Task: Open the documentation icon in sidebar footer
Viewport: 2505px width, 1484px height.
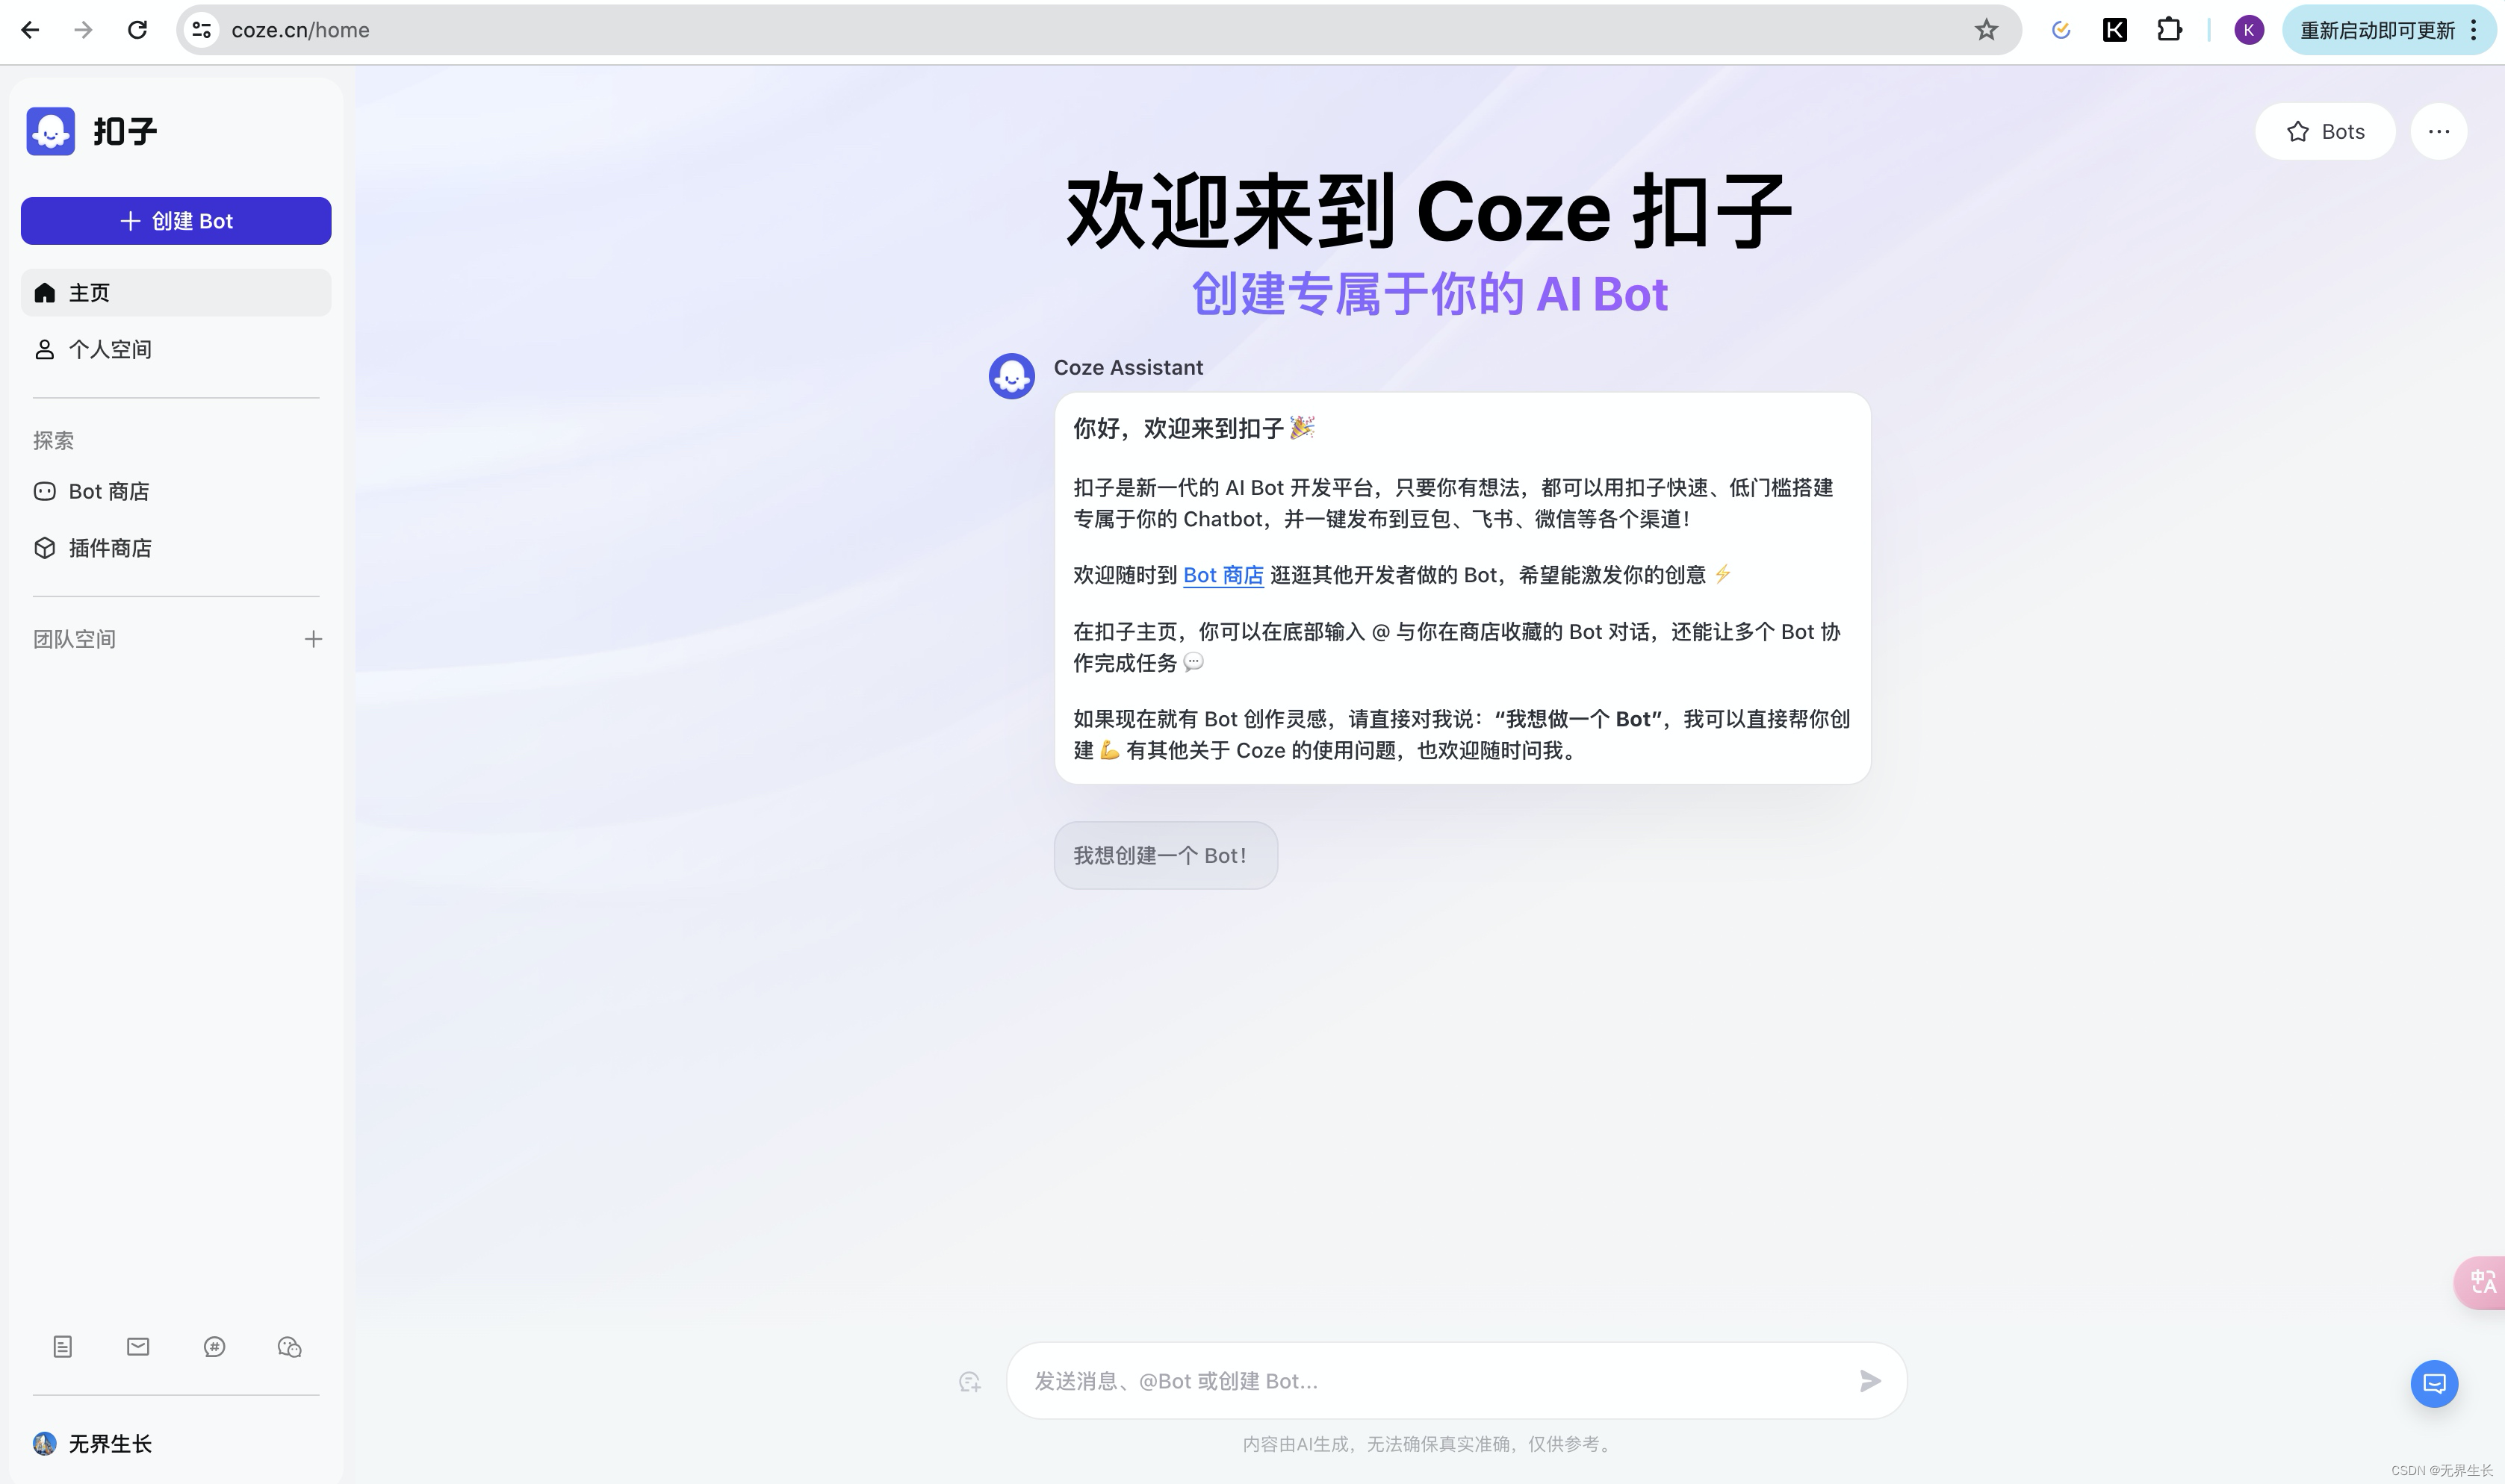Action: coord(62,1347)
